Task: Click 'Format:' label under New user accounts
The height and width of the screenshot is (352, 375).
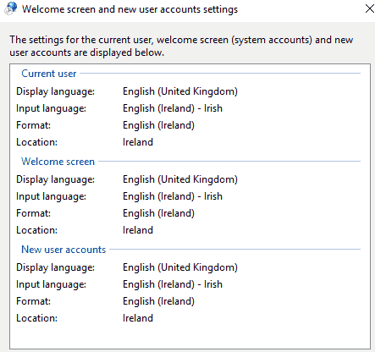Action: pos(33,301)
